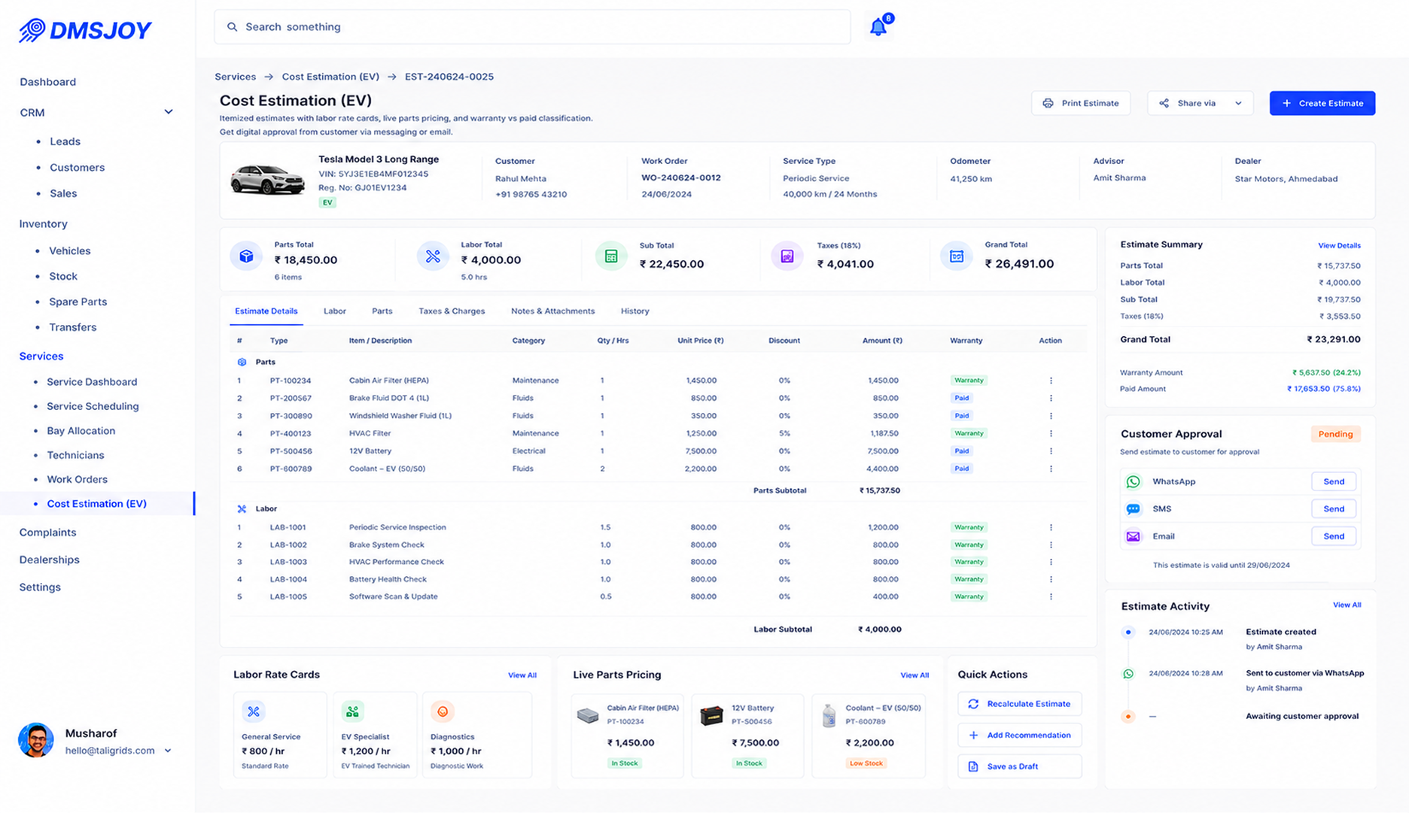Click the DMSJOY logo
The image size is (1409, 813).
tap(85, 30)
